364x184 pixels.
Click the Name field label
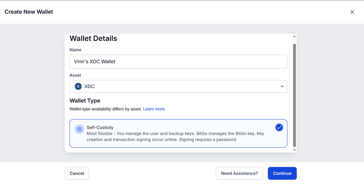click(75, 50)
